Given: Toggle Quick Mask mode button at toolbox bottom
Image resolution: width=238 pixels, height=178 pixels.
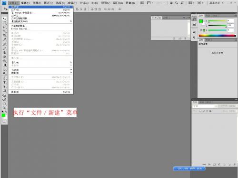Looking at the screenshot, I should (4, 121).
